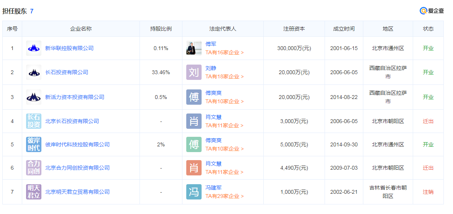Open 北京长石投资有限公司 link

72,121
